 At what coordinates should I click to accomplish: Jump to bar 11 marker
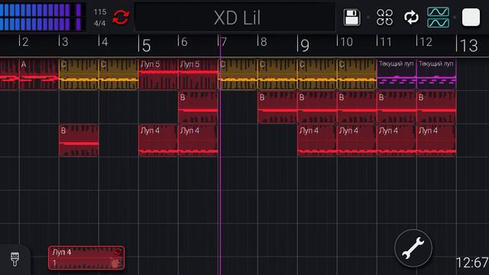384,42
